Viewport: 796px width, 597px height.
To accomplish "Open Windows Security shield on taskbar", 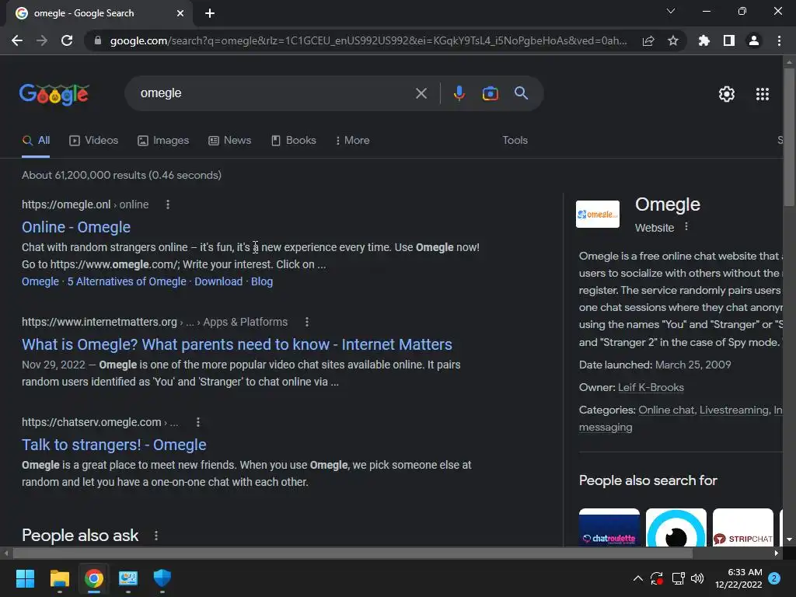I will pos(162,578).
